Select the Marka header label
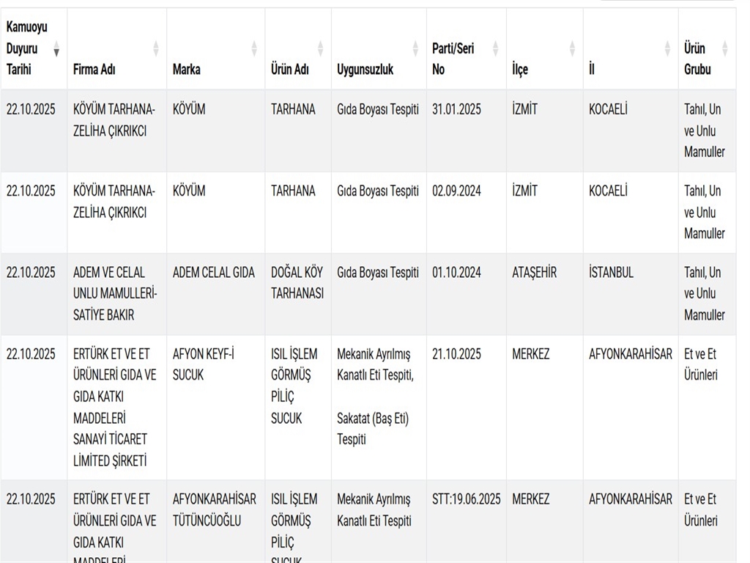This screenshot has height=563, width=750. [x=186, y=70]
